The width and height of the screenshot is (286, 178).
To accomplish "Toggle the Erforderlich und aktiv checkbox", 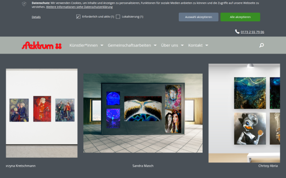I will (x=78, y=17).
